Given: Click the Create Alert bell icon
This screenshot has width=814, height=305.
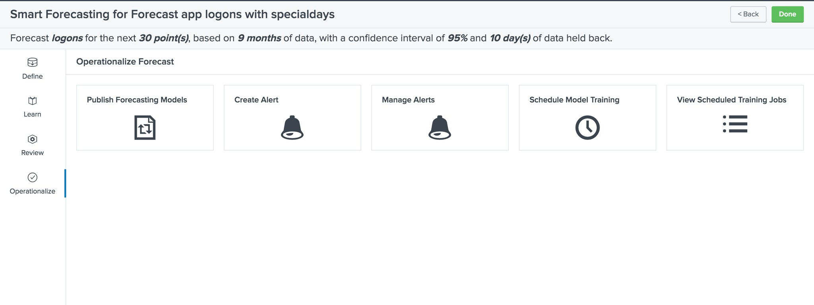Looking at the screenshot, I should pyautogui.click(x=292, y=128).
